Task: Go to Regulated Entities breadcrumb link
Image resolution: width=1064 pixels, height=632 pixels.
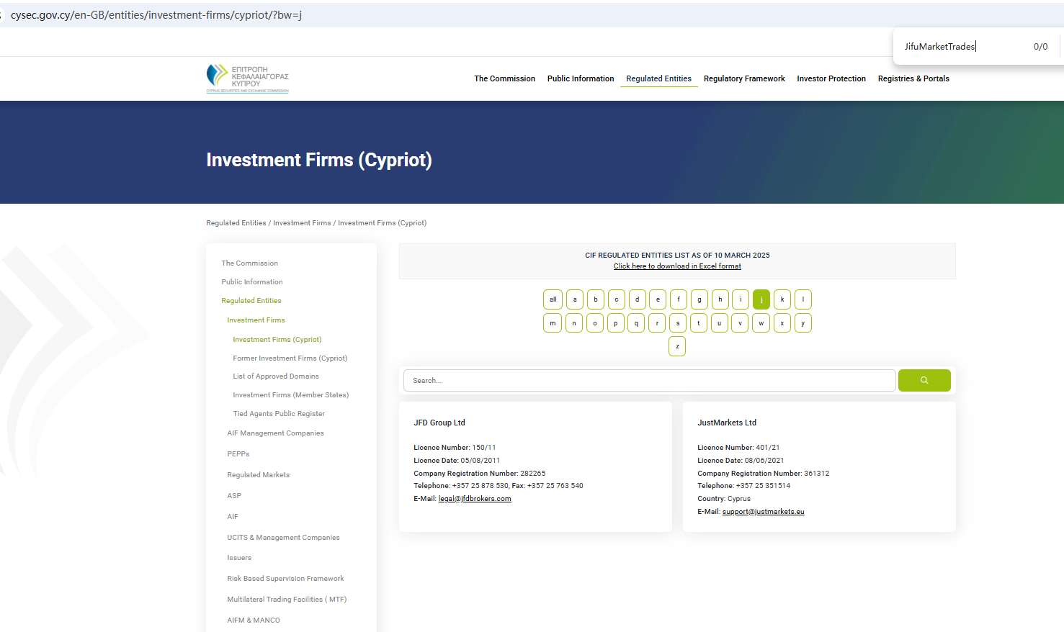Action: (x=236, y=223)
